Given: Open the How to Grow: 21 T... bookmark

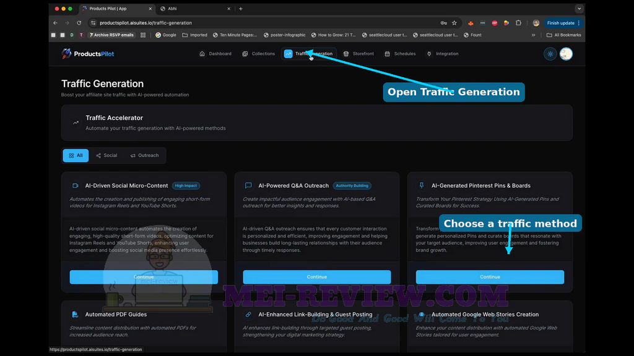Looking at the screenshot, I should (x=333, y=35).
